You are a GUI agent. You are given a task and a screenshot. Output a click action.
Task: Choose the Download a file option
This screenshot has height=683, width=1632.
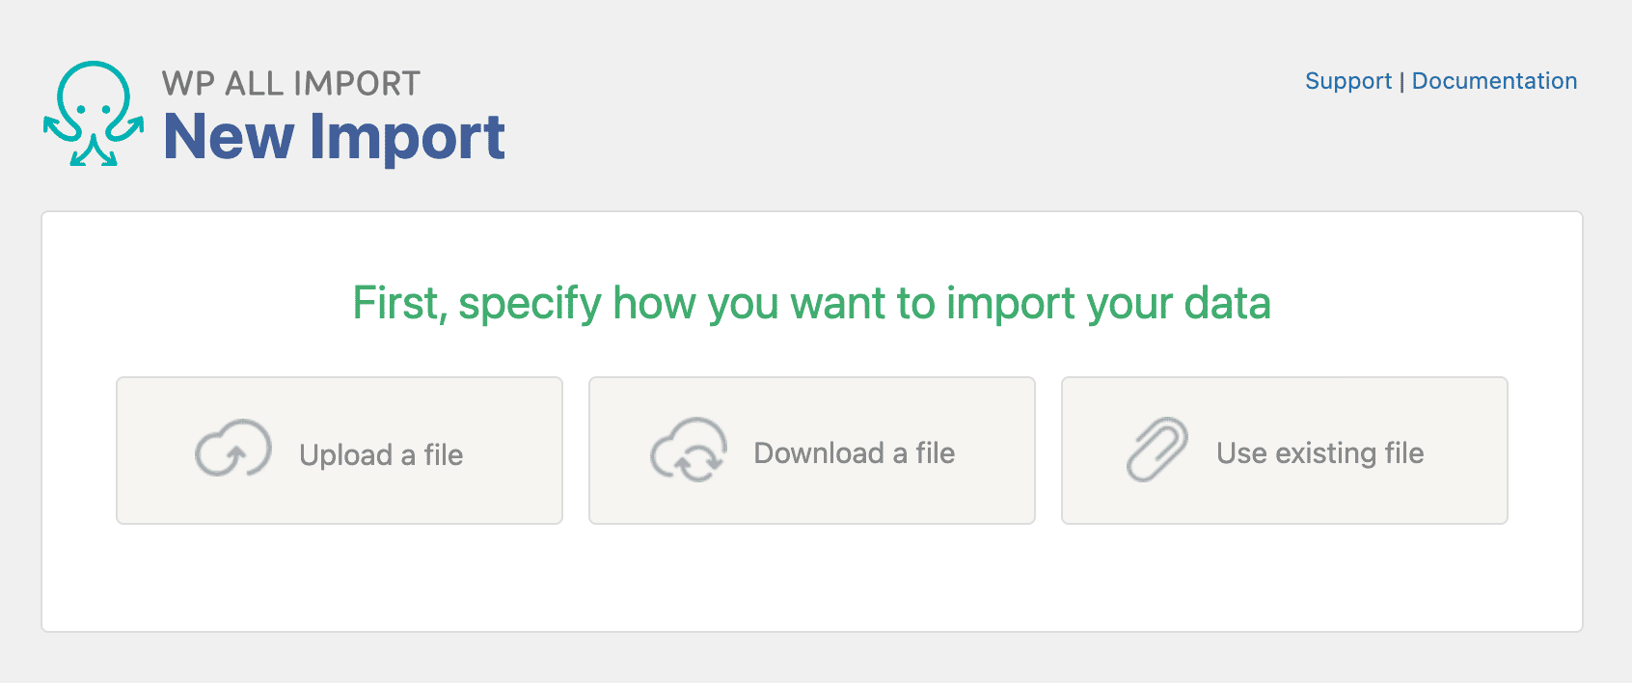pos(812,451)
